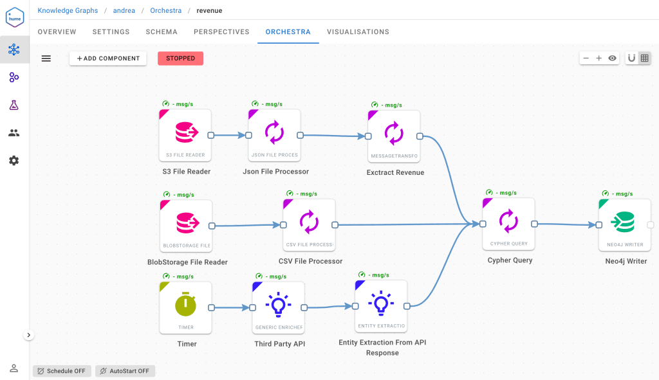659x380 pixels.
Task: Toggle the grid display button
Action: point(645,59)
